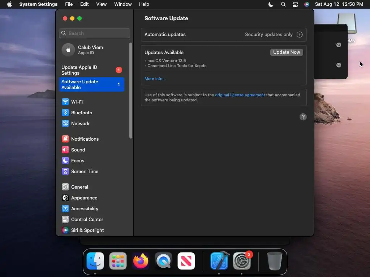
Task: Open the File menu
Action: [x=69, y=4]
